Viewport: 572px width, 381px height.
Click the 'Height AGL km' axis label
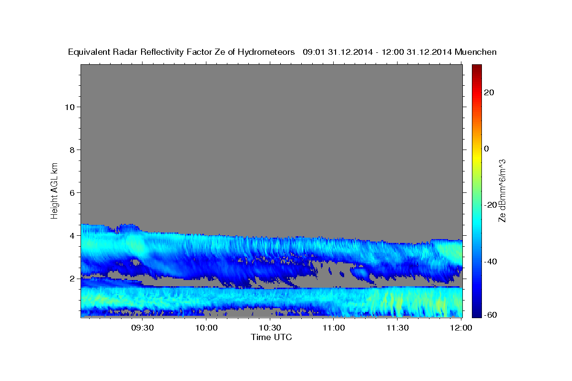[55, 190]
